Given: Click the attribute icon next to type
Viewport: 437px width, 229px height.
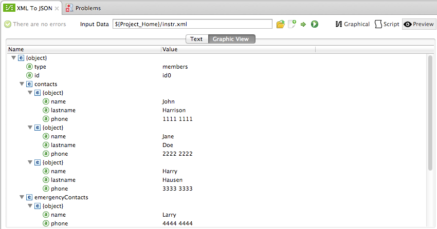Looking at the screenshot, I should 29,67.
